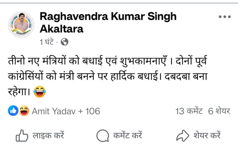This screenshot has width=238, height=150.
Task: Click the globe public audience icon
Action: point(64,42)
